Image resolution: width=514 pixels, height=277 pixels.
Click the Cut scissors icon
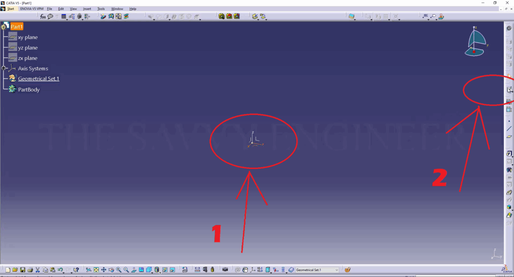coord(38,270)
